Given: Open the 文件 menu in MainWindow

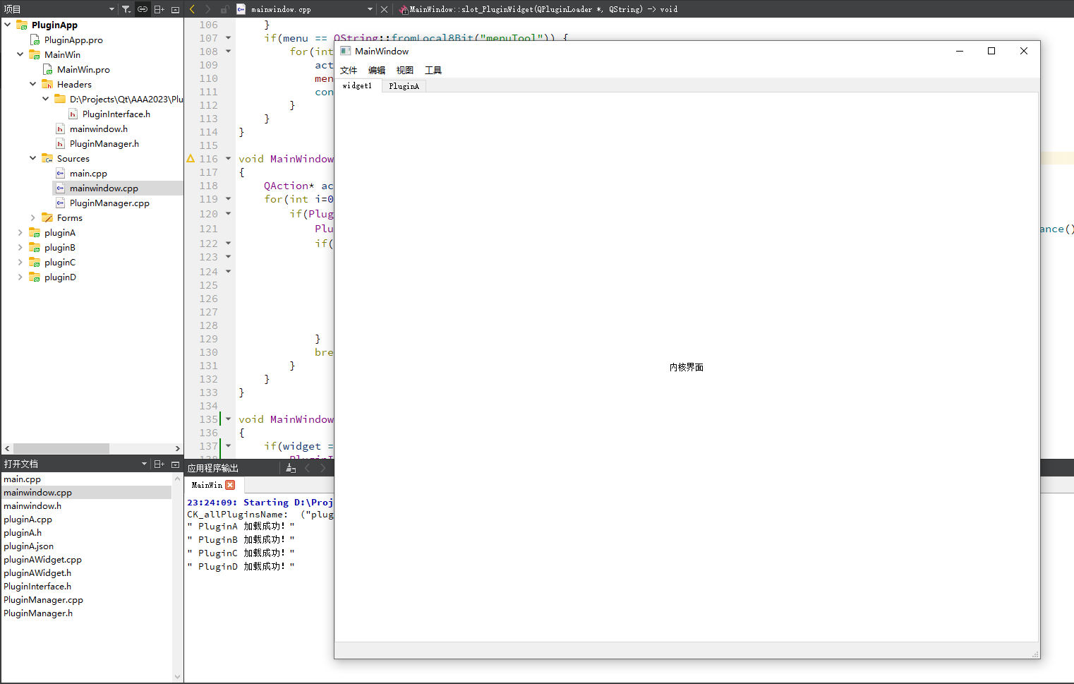Looking at the screenshot, I should pos(349,70).
